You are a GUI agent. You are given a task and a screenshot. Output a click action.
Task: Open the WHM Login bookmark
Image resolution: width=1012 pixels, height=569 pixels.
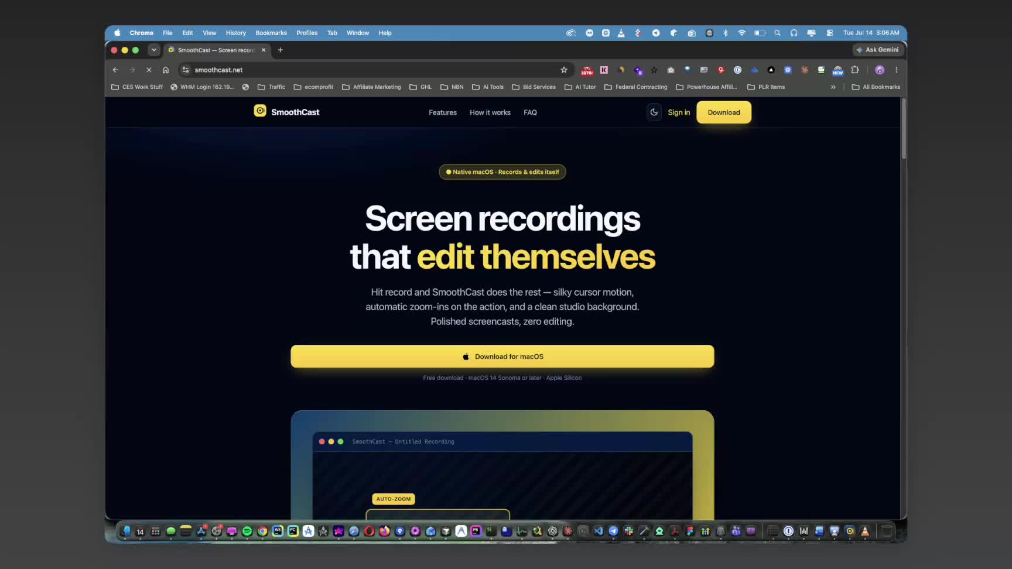pyautogui.click(x=202, y=87)
